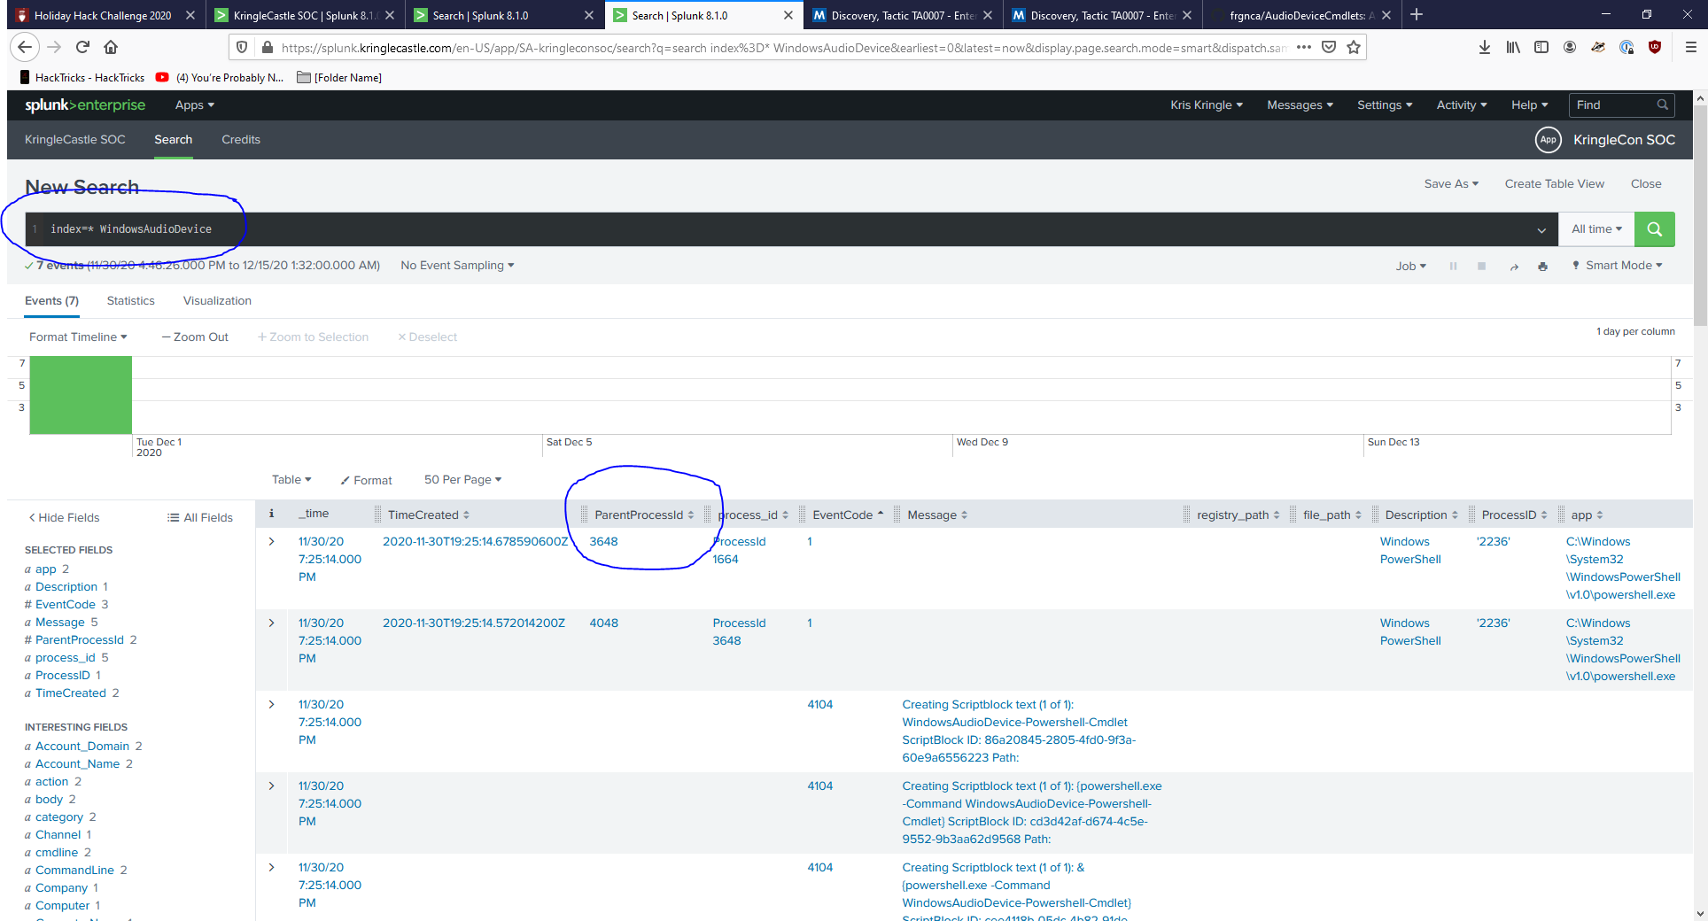Sort by the registry_path column

click(x=1238, y=515)
